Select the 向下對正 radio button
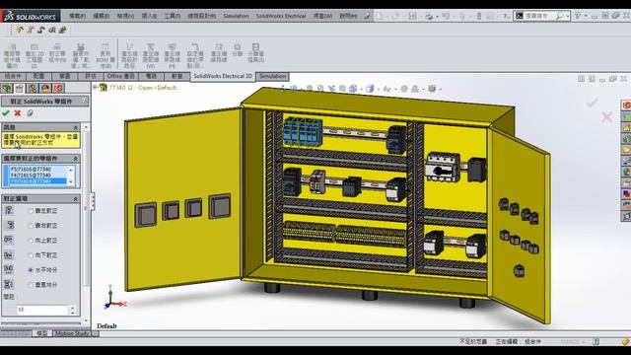 tap(31, 254)
